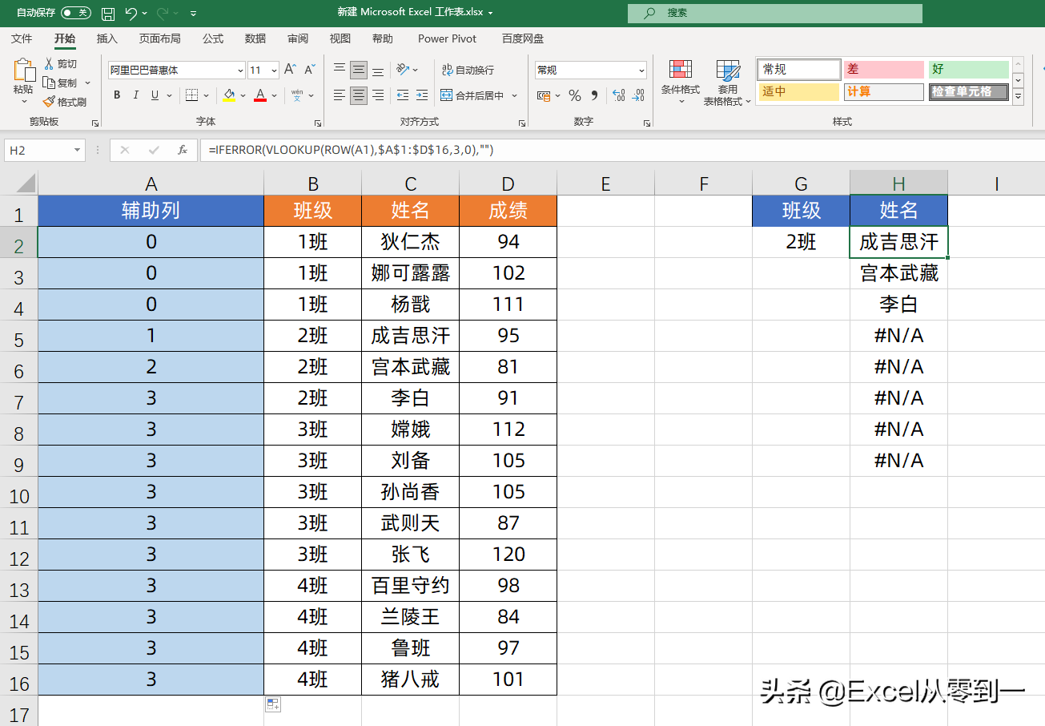
Task: Open the number format dropdown (常规)
Action: (641, 71)
